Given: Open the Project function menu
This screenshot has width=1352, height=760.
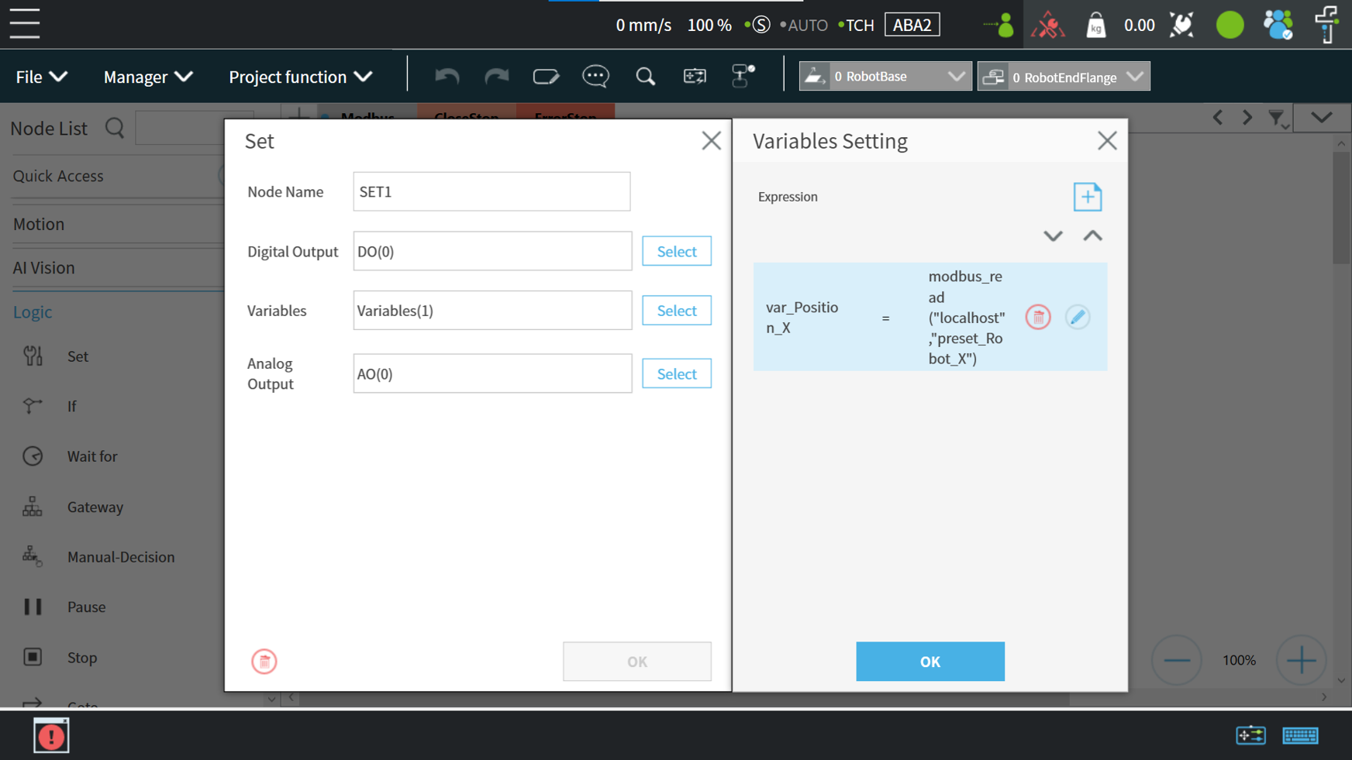Looking at the screenshot, I should [x=300, y=77].
